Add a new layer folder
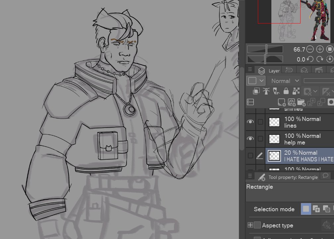The height and width of the screenshot is (239, 334). point(302,102)
